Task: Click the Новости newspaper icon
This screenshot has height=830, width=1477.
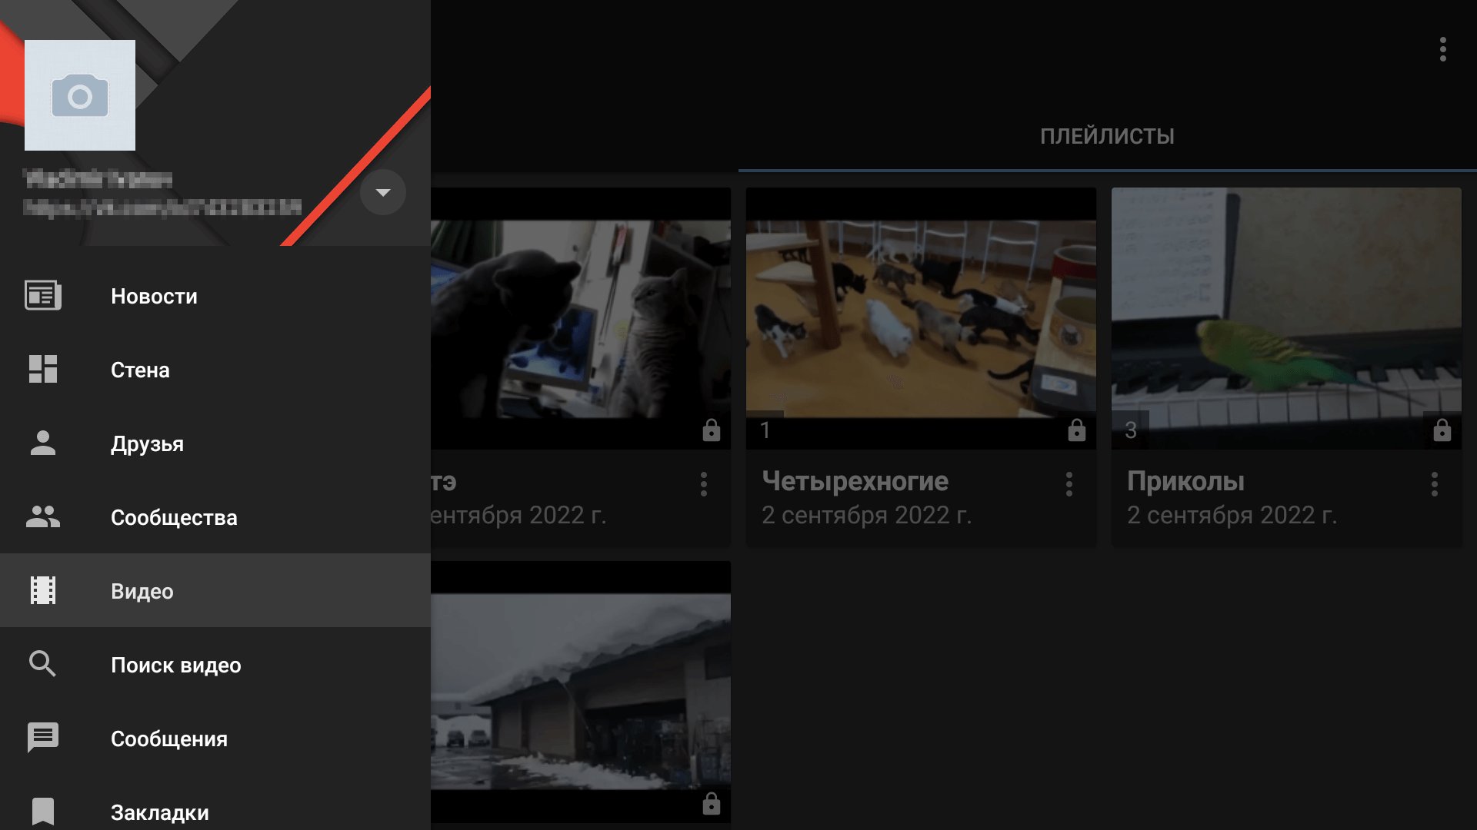Action: 43,296
